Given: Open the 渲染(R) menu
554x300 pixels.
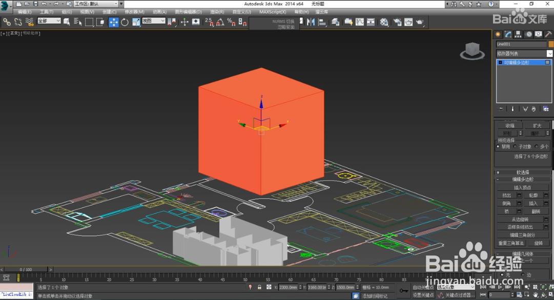Looking at the screenshot, I should [217, 12].
